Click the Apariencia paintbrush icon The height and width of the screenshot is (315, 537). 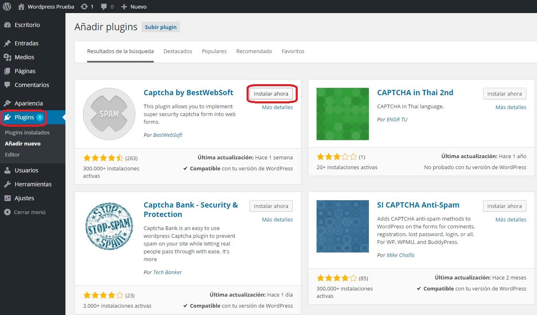[x=7, y=103]
